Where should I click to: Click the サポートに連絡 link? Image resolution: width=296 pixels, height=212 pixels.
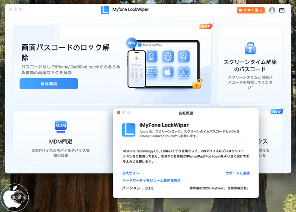click(x=238, y=173)
